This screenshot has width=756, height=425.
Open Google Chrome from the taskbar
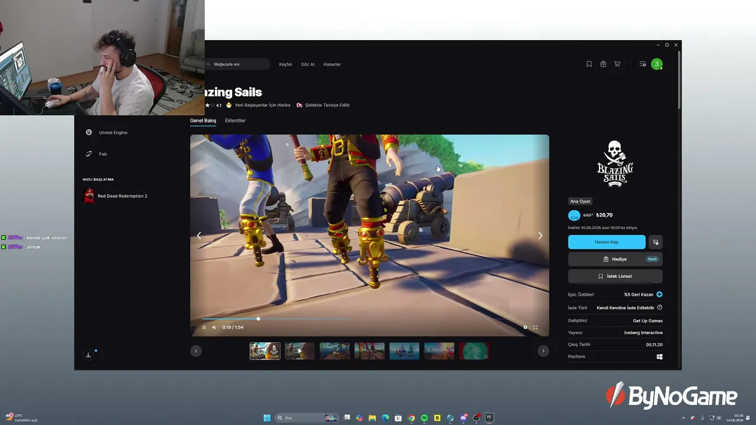(x=411, y=418)
